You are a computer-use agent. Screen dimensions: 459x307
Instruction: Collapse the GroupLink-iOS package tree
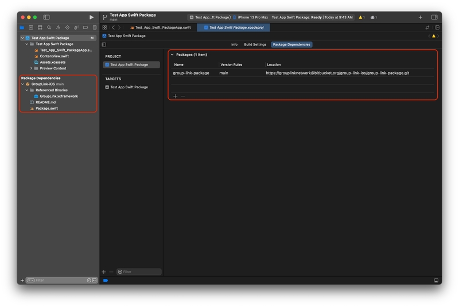[x=22, y=84]
